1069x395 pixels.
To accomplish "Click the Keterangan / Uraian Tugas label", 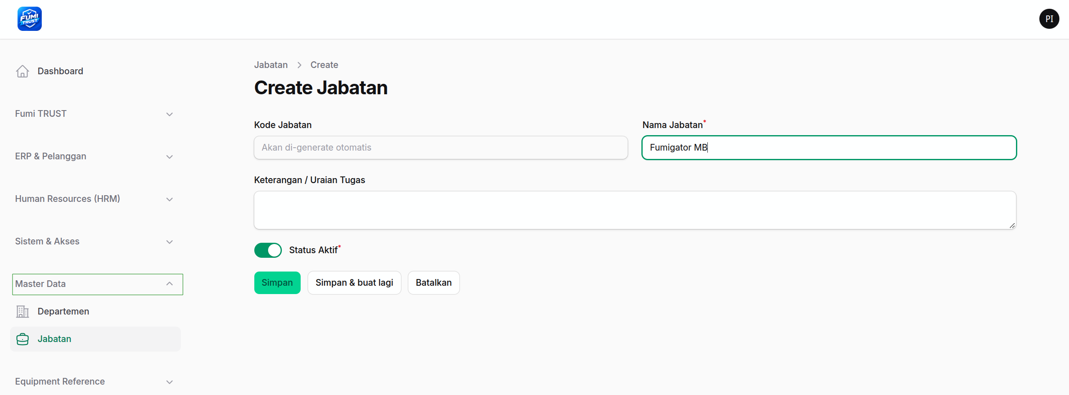I will click(309, 180).
